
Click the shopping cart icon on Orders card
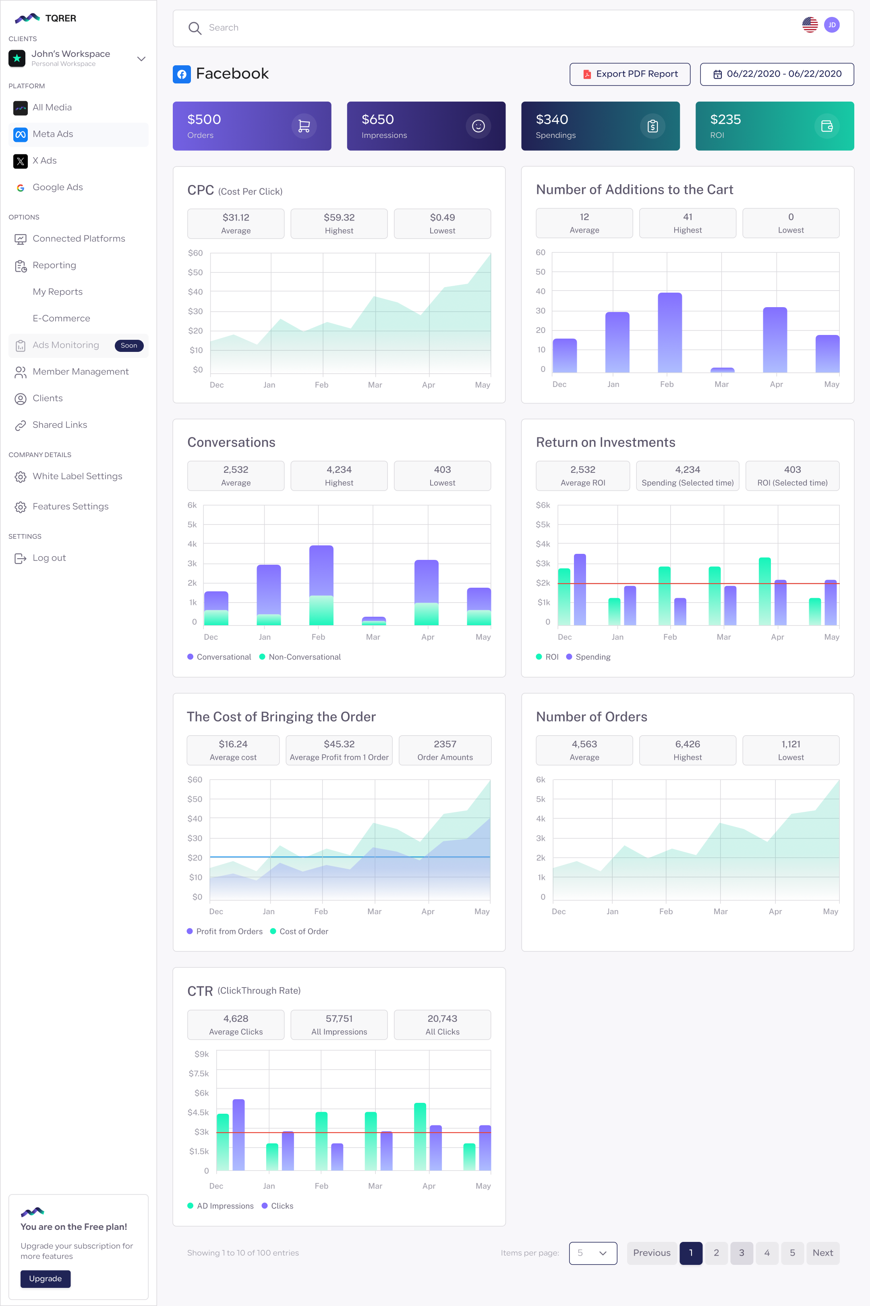[x=304, y=126]
